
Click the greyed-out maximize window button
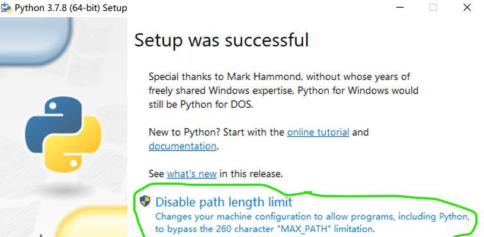(x=433, y=7)
